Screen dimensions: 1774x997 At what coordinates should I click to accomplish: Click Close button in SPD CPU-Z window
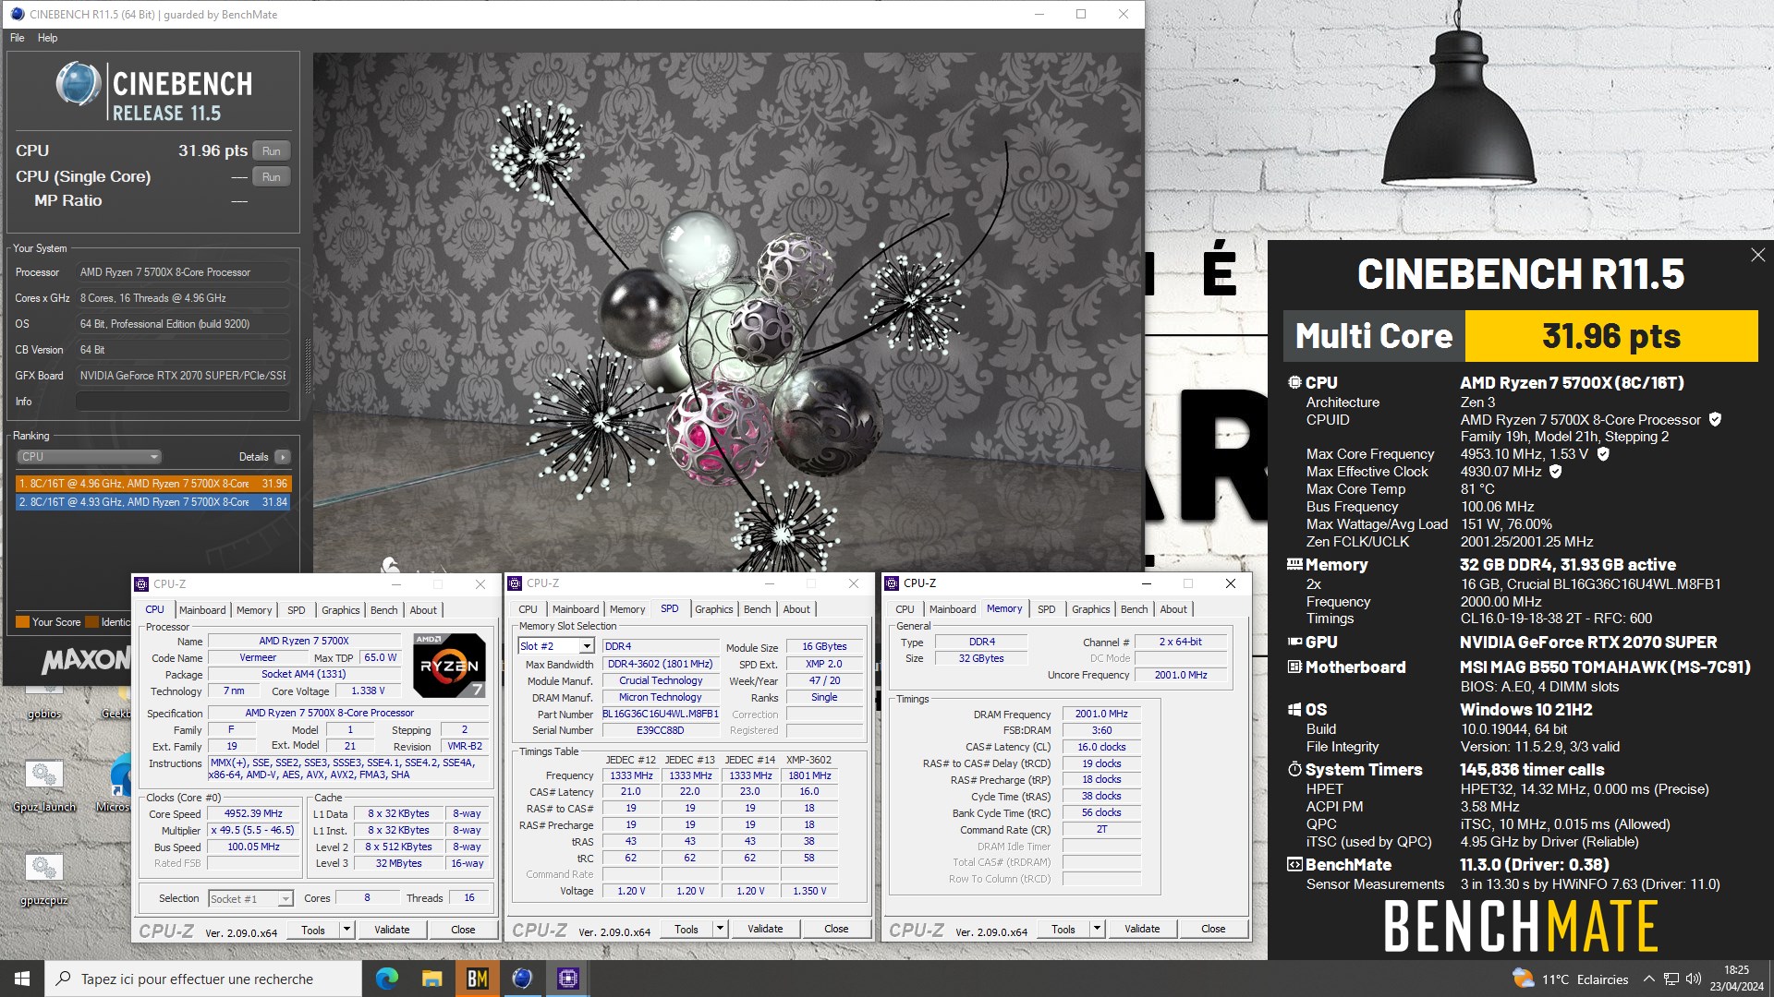pyautogui.click(x=836, y=929)
